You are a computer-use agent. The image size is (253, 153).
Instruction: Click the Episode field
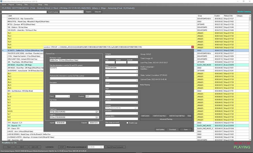(x=133, y=62)
